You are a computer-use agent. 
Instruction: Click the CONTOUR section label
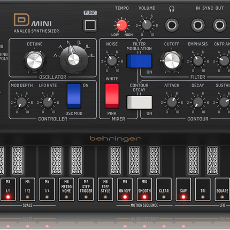tap(198, 119)
